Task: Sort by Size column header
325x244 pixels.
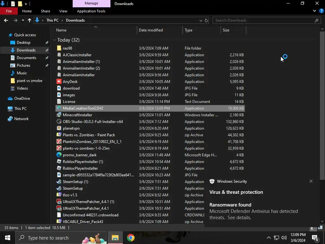Action: tap(226, 30)
